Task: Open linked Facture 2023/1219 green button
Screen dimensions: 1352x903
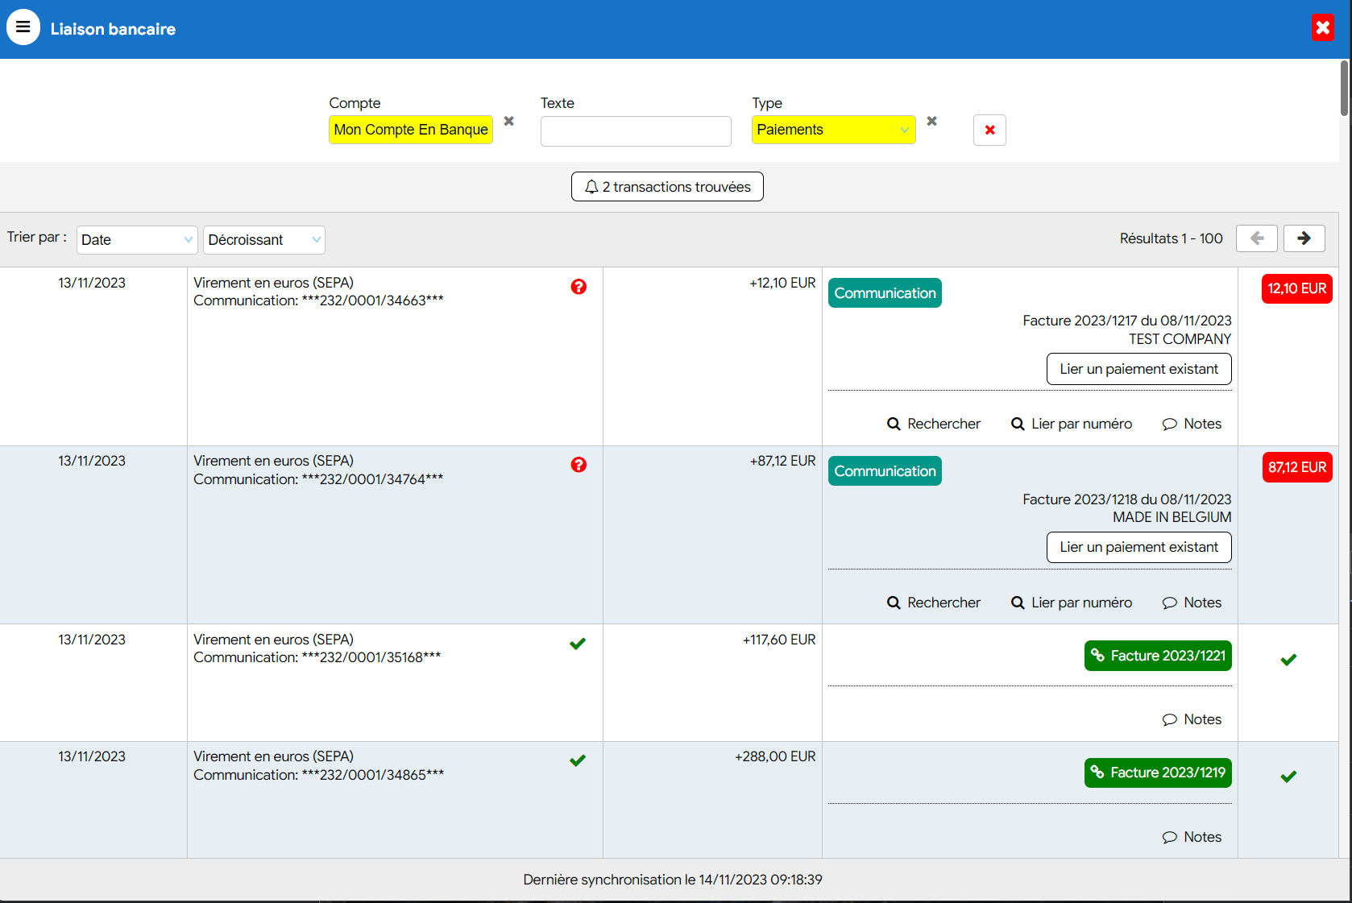Action: 1158,773
